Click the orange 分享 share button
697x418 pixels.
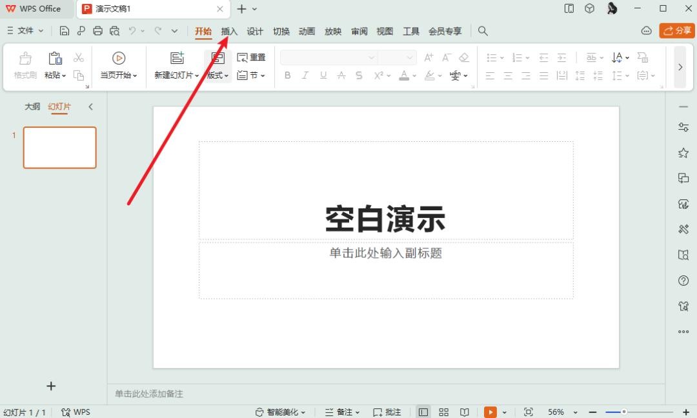click(676, 31)
